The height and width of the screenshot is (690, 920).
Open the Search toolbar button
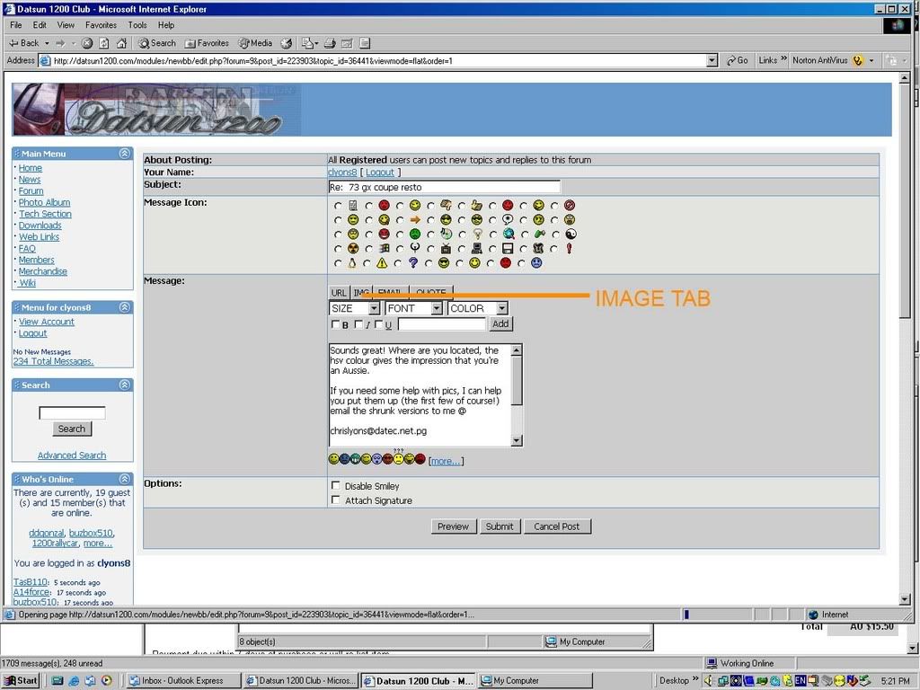pos(157,43)
